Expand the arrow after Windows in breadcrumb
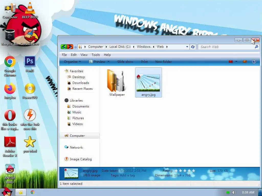Image resolution: width=262 pixels, height=196 pixels. point(154,47)
